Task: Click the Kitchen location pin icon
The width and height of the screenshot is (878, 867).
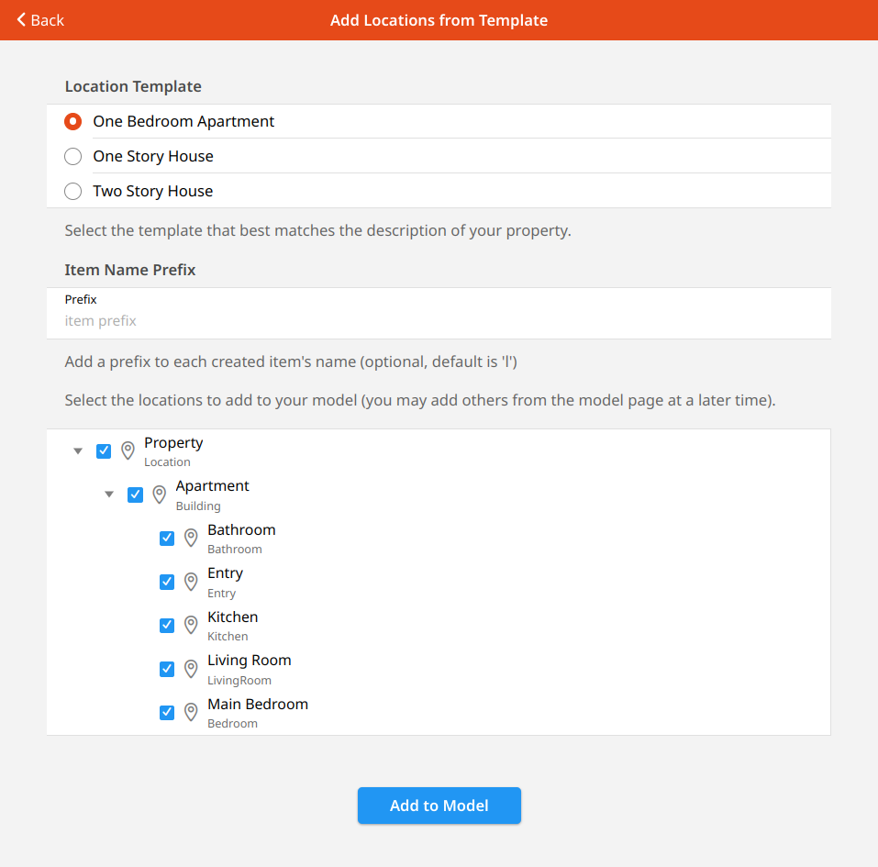Action: pos(191,625)
